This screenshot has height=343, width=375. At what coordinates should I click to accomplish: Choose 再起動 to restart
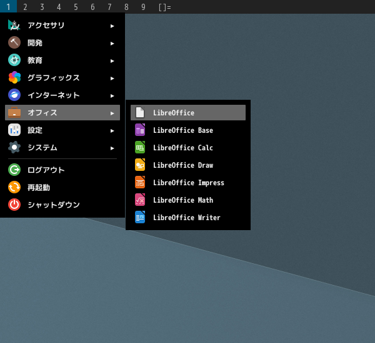pos(38,187)
